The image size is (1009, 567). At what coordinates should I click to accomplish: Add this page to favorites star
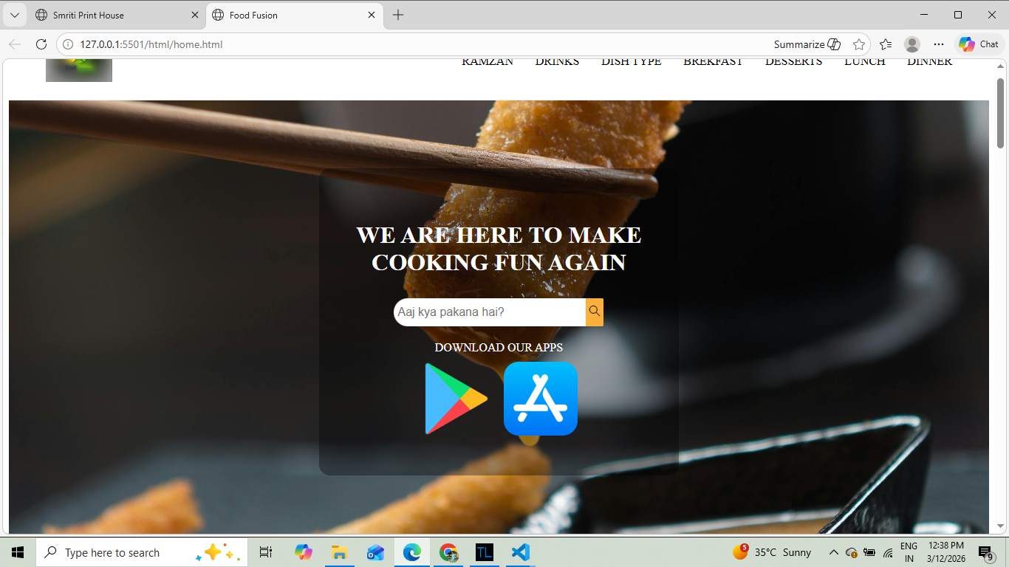(858, 44)
